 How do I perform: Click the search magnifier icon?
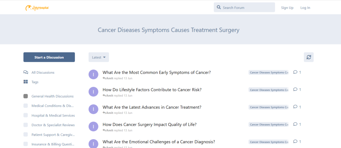click(x=219, y=7)
